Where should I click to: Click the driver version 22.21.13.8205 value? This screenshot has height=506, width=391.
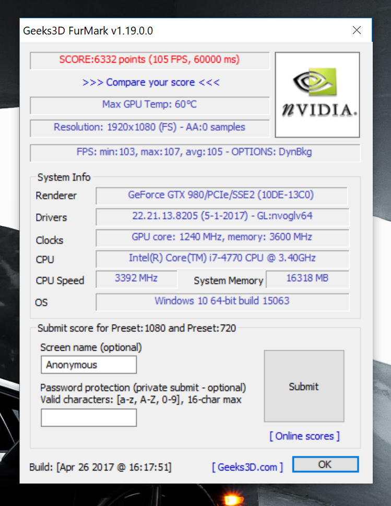pyautogui.click(x=222, y=216)
